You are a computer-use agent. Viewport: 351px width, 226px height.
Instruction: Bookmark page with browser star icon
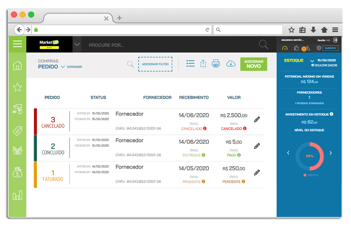pyautogui.click(x=291, y=30)
